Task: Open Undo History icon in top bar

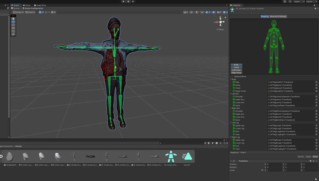Action: coord(285,2)
